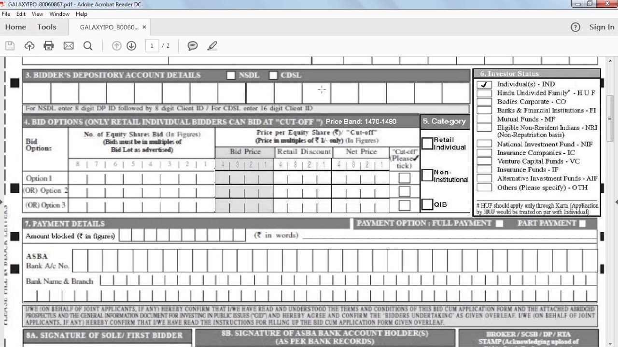Open the File menu
The width and height of the screenshot is (618, 347).
click(6, 14)
